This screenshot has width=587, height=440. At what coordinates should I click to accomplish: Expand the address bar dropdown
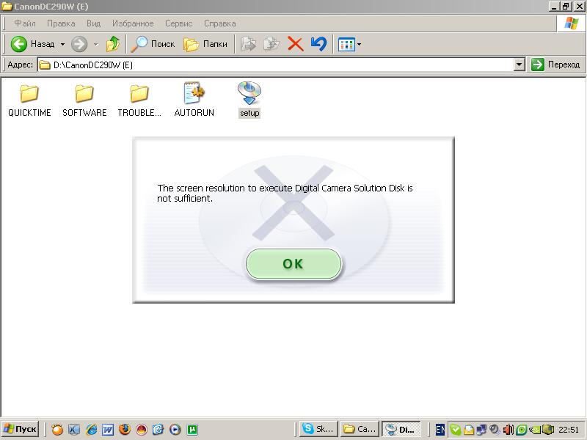pyautogui.click(x=519, y=65)
